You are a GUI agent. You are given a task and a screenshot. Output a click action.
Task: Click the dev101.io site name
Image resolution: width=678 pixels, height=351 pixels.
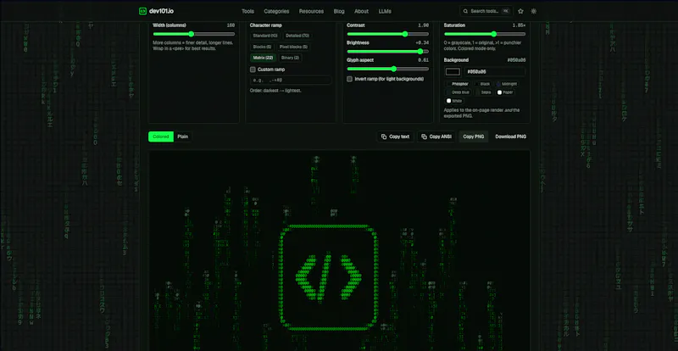click(x=161, y=11)
